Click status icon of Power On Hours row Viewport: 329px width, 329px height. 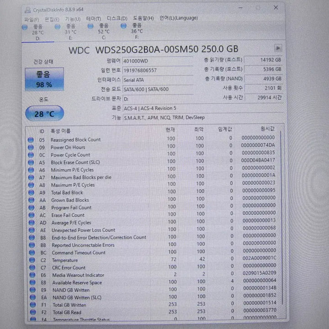31,148
